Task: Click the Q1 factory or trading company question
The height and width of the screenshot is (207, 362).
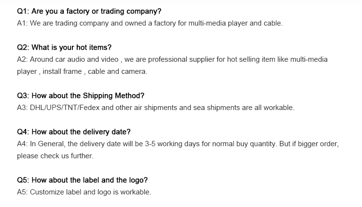Action: 89,11
